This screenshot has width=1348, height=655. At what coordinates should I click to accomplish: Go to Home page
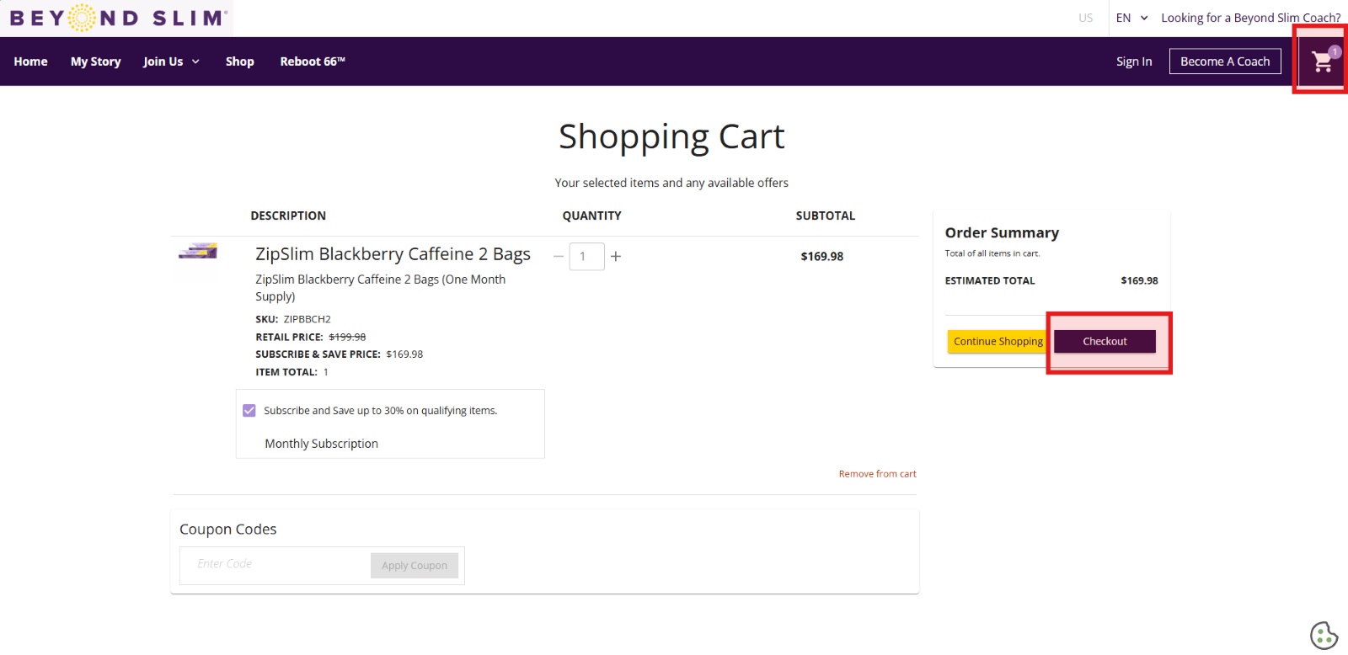[30, 61]
